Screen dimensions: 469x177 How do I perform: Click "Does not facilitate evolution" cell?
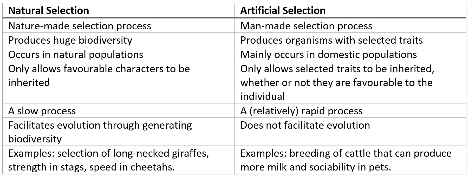[x=305, y=125]
